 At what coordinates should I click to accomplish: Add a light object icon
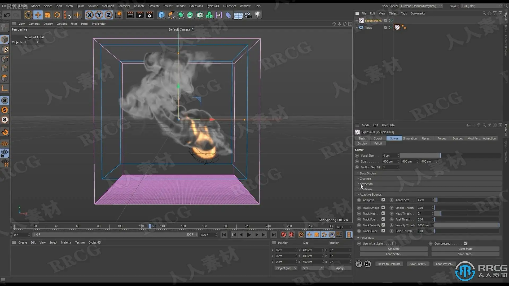pos(257,15)
